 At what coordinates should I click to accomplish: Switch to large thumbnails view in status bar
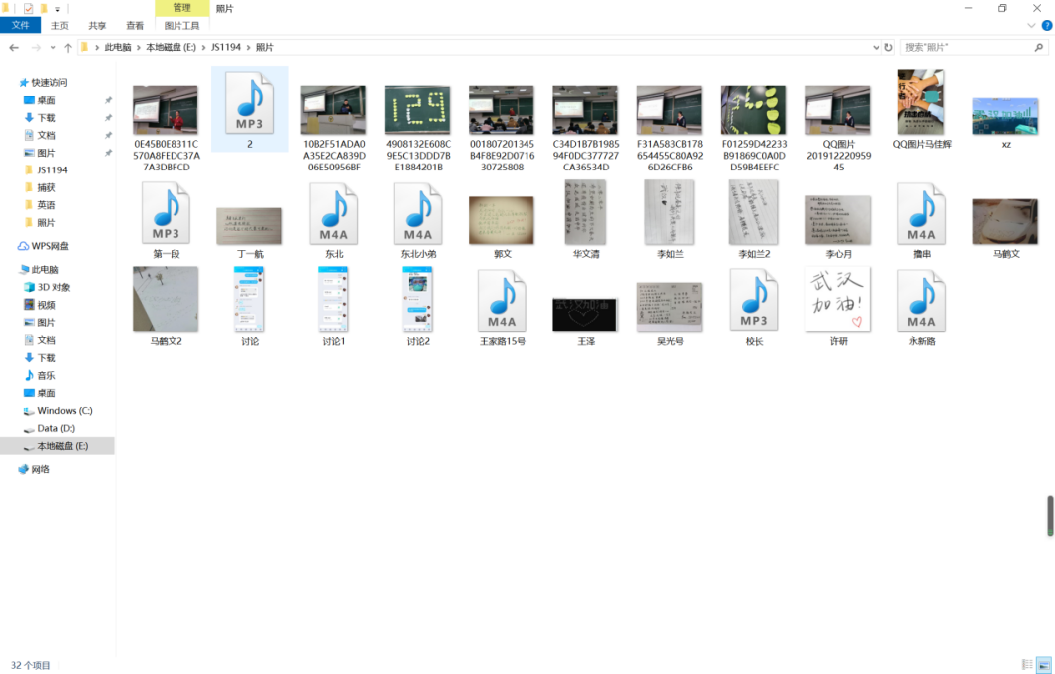tap(1044, 664)
